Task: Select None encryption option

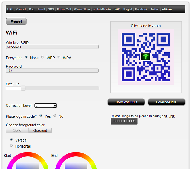Action: click(26, 57)
